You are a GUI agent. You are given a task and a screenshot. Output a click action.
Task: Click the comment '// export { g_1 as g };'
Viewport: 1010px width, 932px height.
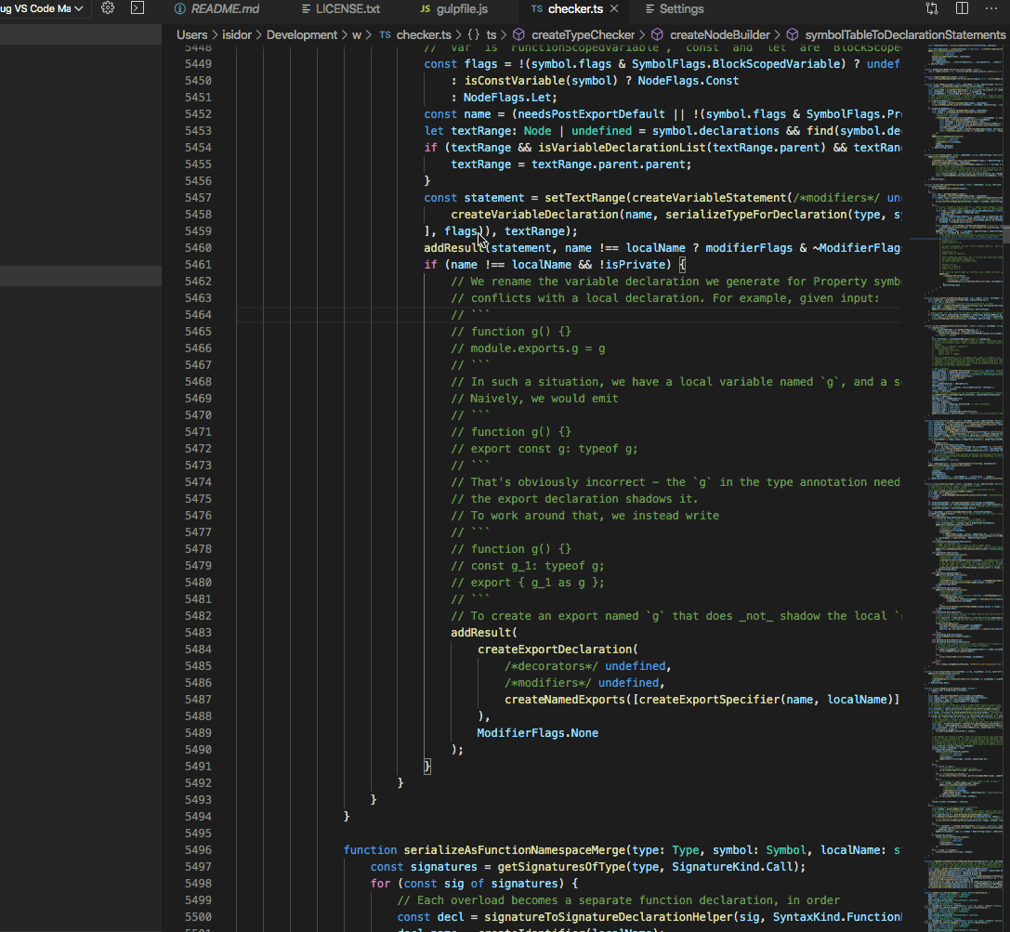click(528, 583)
